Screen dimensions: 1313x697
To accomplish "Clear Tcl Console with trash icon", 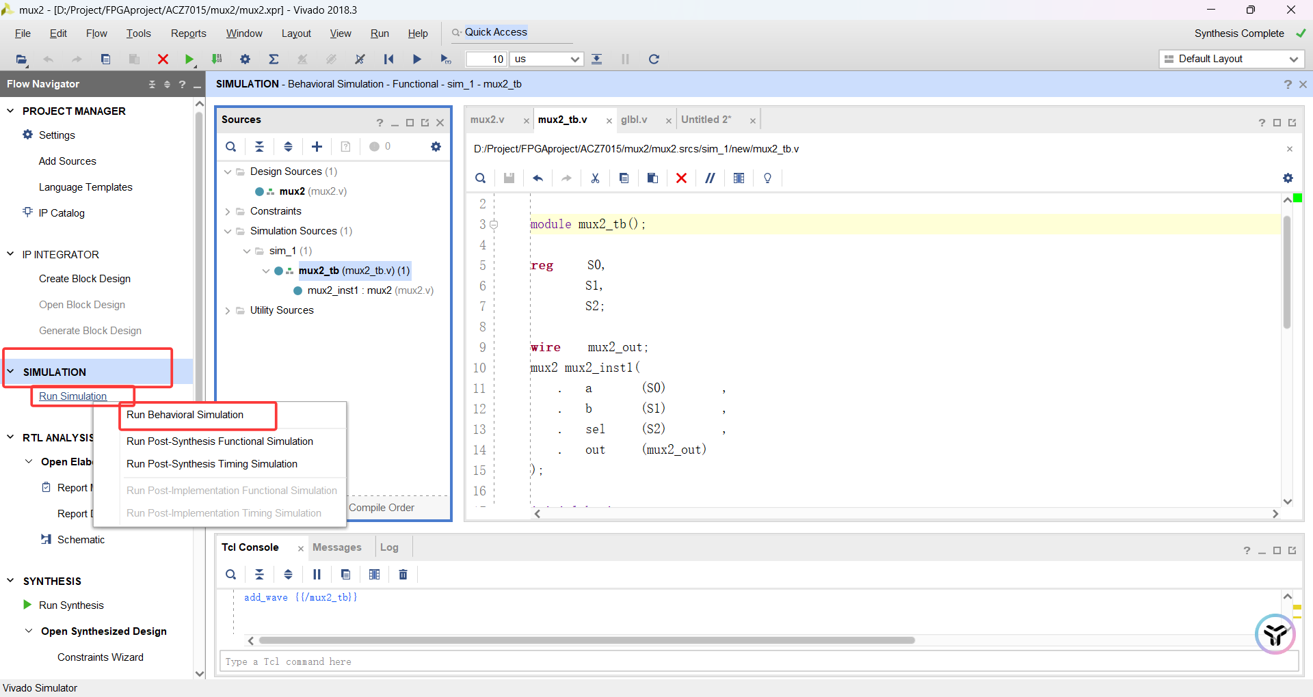I will (403, 575).
